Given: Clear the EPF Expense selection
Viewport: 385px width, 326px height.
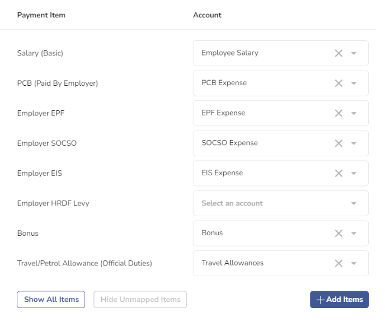Looking at the screenshot, I should click(x=339, y=113).
